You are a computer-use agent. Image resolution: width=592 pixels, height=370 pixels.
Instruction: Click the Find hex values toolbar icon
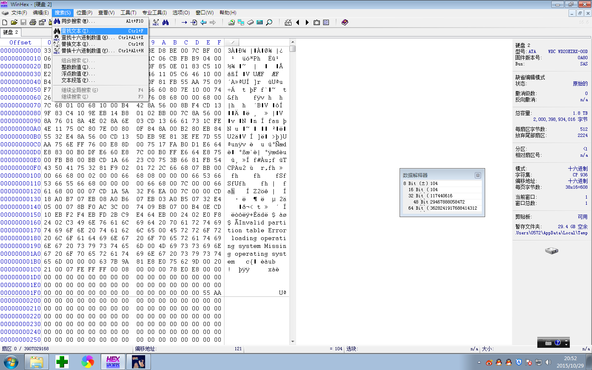tap(156, 22)
